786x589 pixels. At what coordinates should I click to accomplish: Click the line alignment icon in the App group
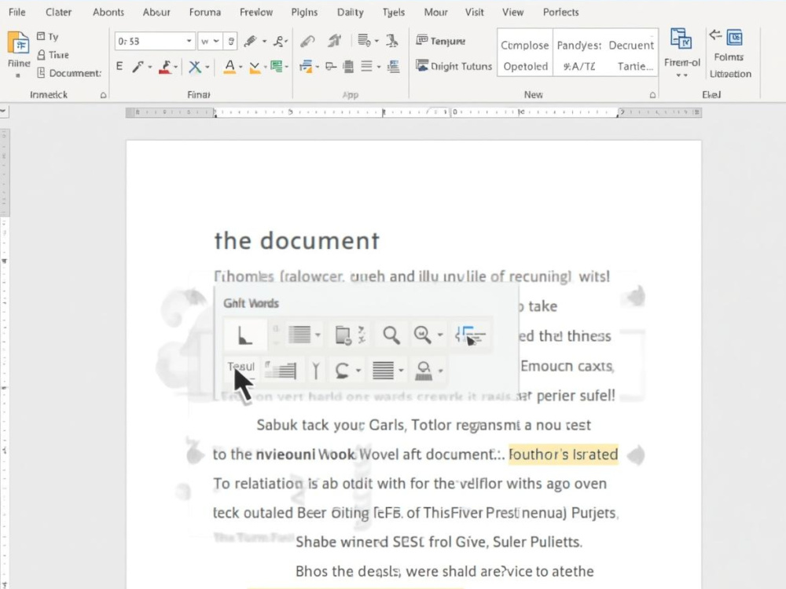367,66
